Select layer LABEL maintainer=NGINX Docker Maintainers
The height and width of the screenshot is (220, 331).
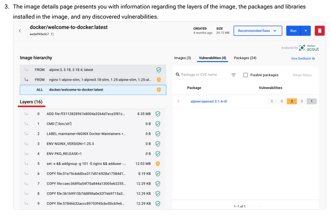pyautogui.click(x=93, y=134)
